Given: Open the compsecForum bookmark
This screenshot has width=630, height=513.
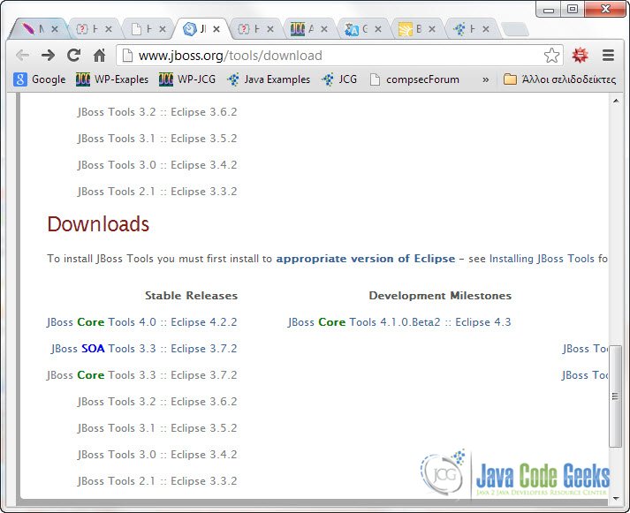Looking at the screenshot, I should click(x=414, y=79).
